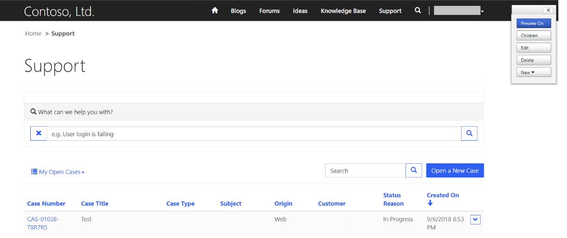Sort by Customer column header
This screenshot has height=238, width=567.
331,204
